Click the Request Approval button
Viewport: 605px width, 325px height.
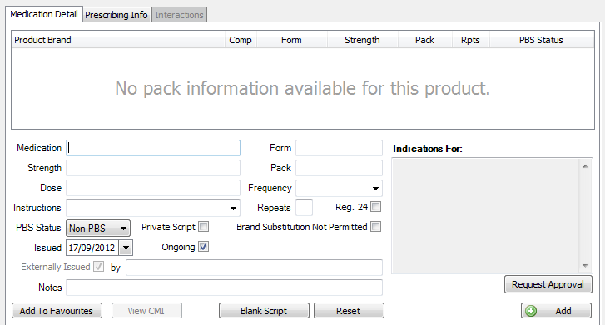click(x=548, y=284)
